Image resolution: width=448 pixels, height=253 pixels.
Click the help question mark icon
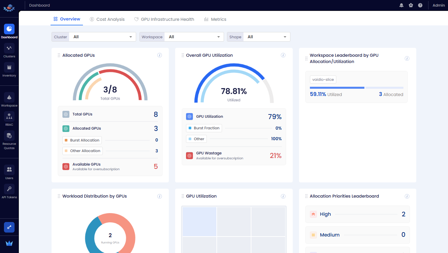point(420,5)
